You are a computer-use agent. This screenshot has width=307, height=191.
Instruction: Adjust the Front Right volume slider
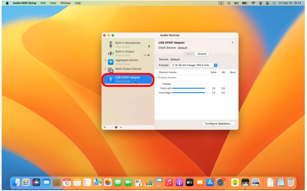190,93
